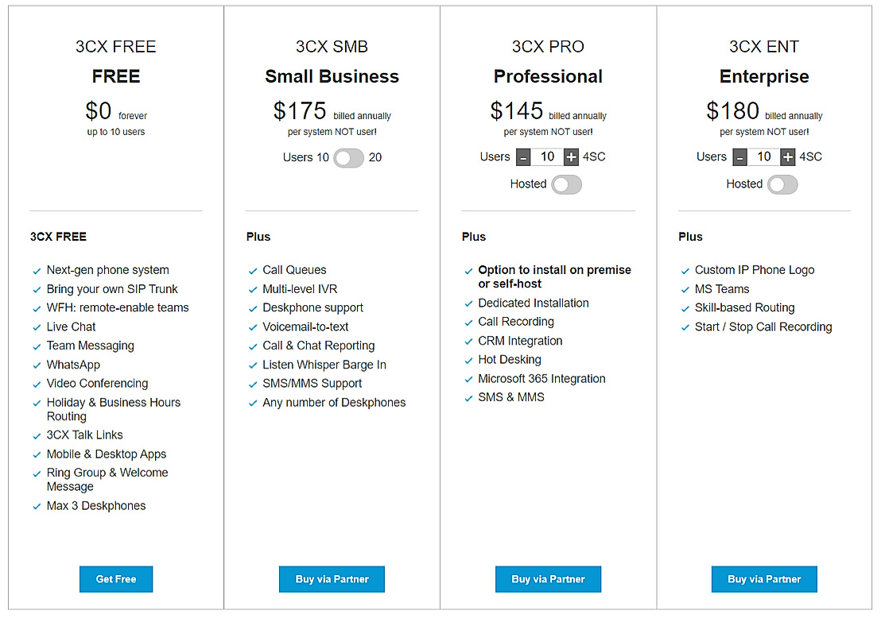The width and height of the screenshot is (881, 618).
Task: Click the checkmark icon beside Live Chat
Action: [36, 326]
